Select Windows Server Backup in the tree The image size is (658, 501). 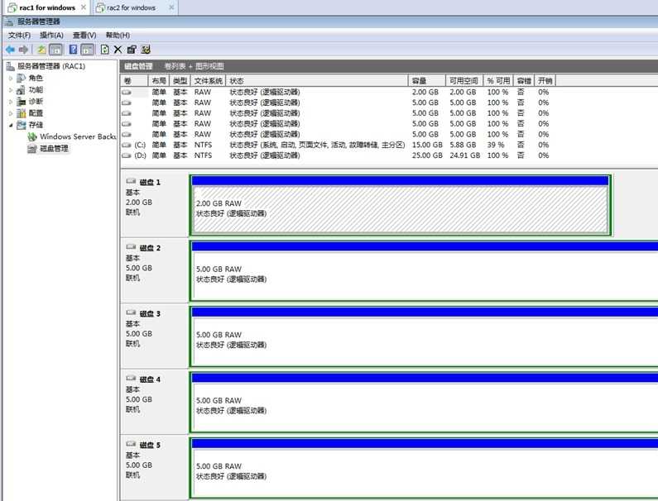78,136
